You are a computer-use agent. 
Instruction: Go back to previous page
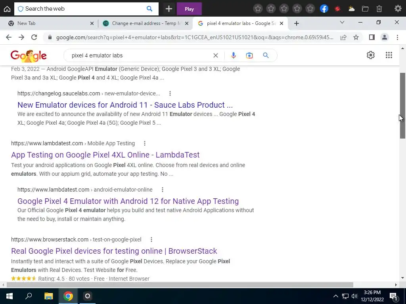[x=9, y=37]
